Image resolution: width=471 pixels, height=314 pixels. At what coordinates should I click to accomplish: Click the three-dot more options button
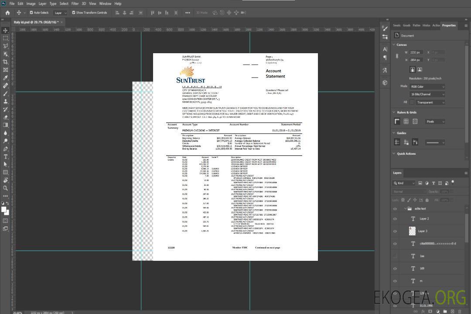pyautogui.click(x=188, y=13)
